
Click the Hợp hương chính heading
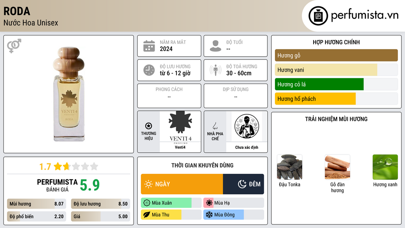pos(336,42)
